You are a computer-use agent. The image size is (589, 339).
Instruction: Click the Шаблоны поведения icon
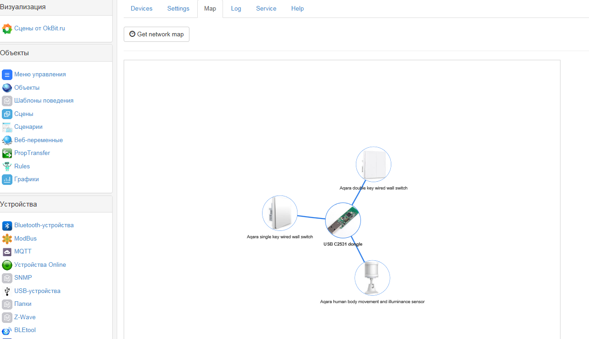(x=7, y=101)
